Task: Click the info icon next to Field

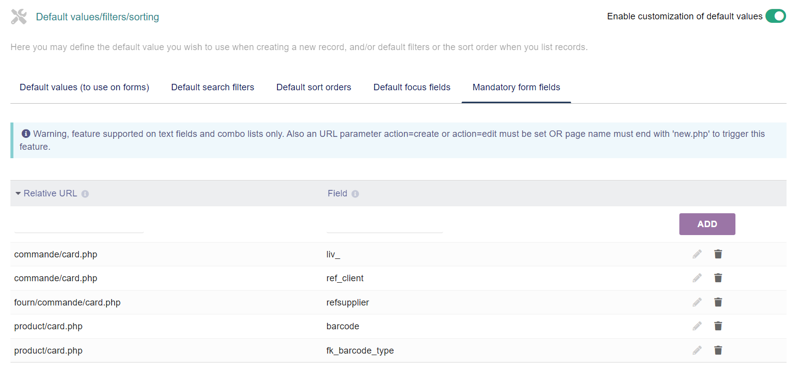Action: point(355,194)
